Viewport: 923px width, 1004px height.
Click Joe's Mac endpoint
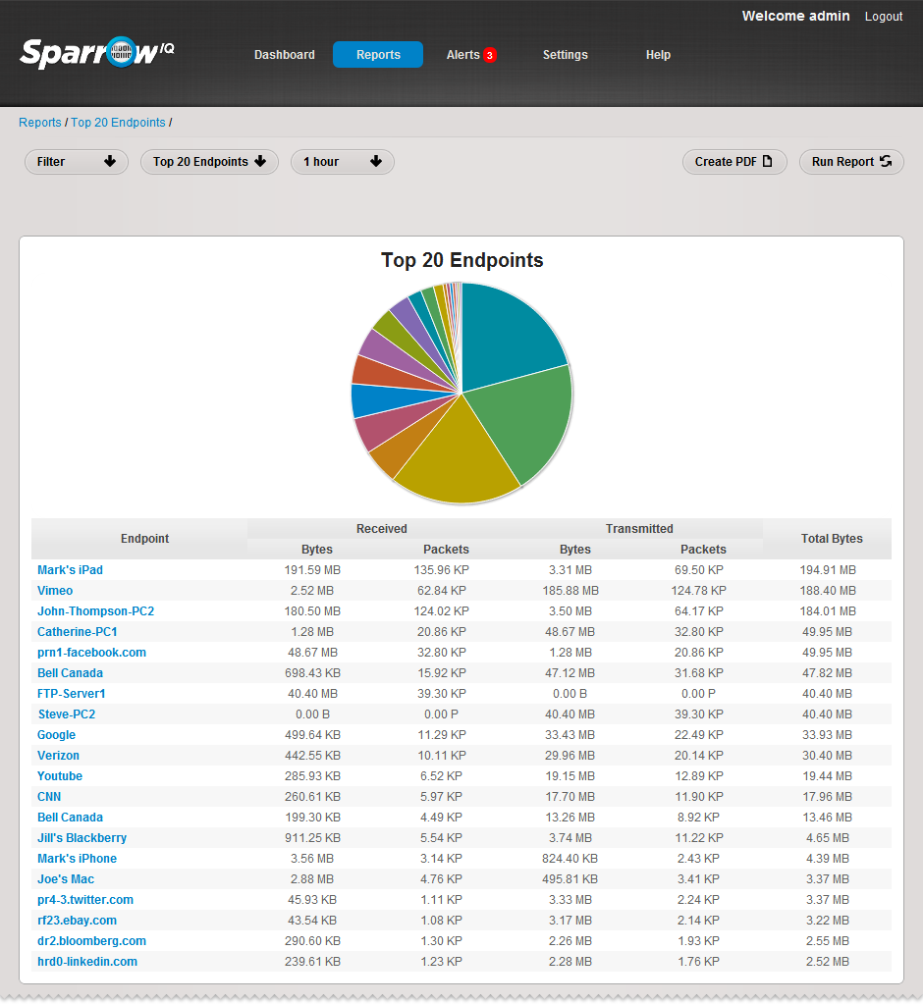coord(66,879)
